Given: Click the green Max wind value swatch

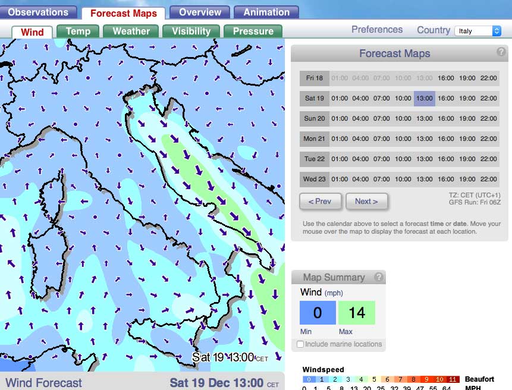Looking at the screenshot, I should (356, 313).
